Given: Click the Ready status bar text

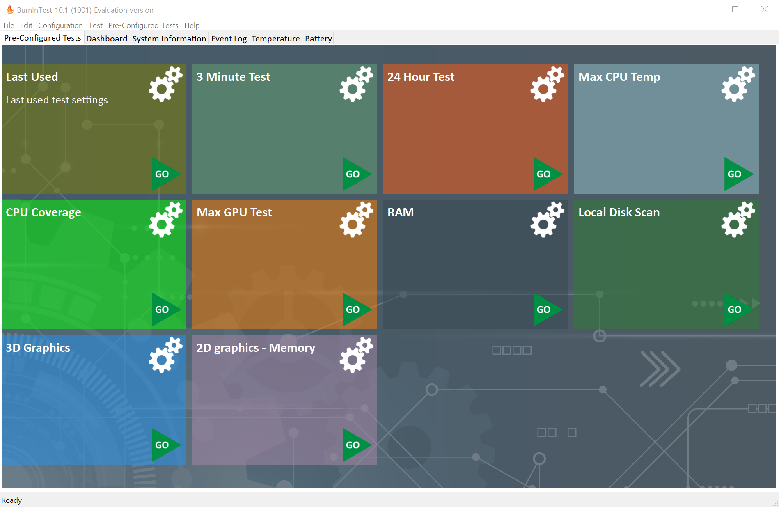Looking at the screenshot, I should 11,500.
